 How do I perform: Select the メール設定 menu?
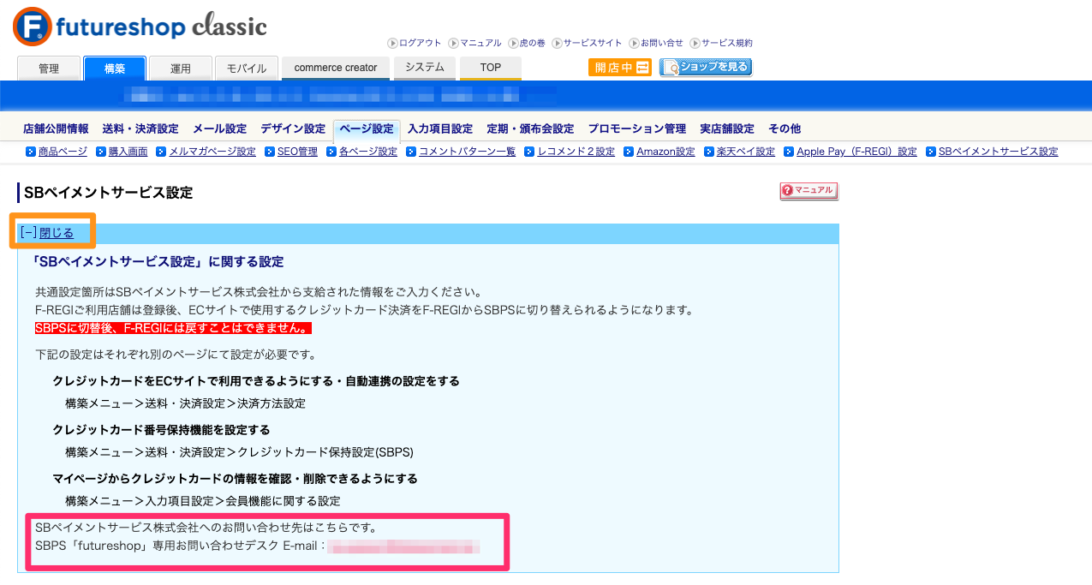pyautogui.click(x=219, y=129)
